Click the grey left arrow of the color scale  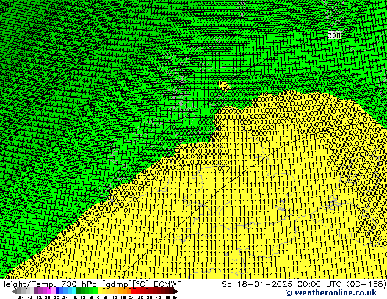click(x=14, y=291)
